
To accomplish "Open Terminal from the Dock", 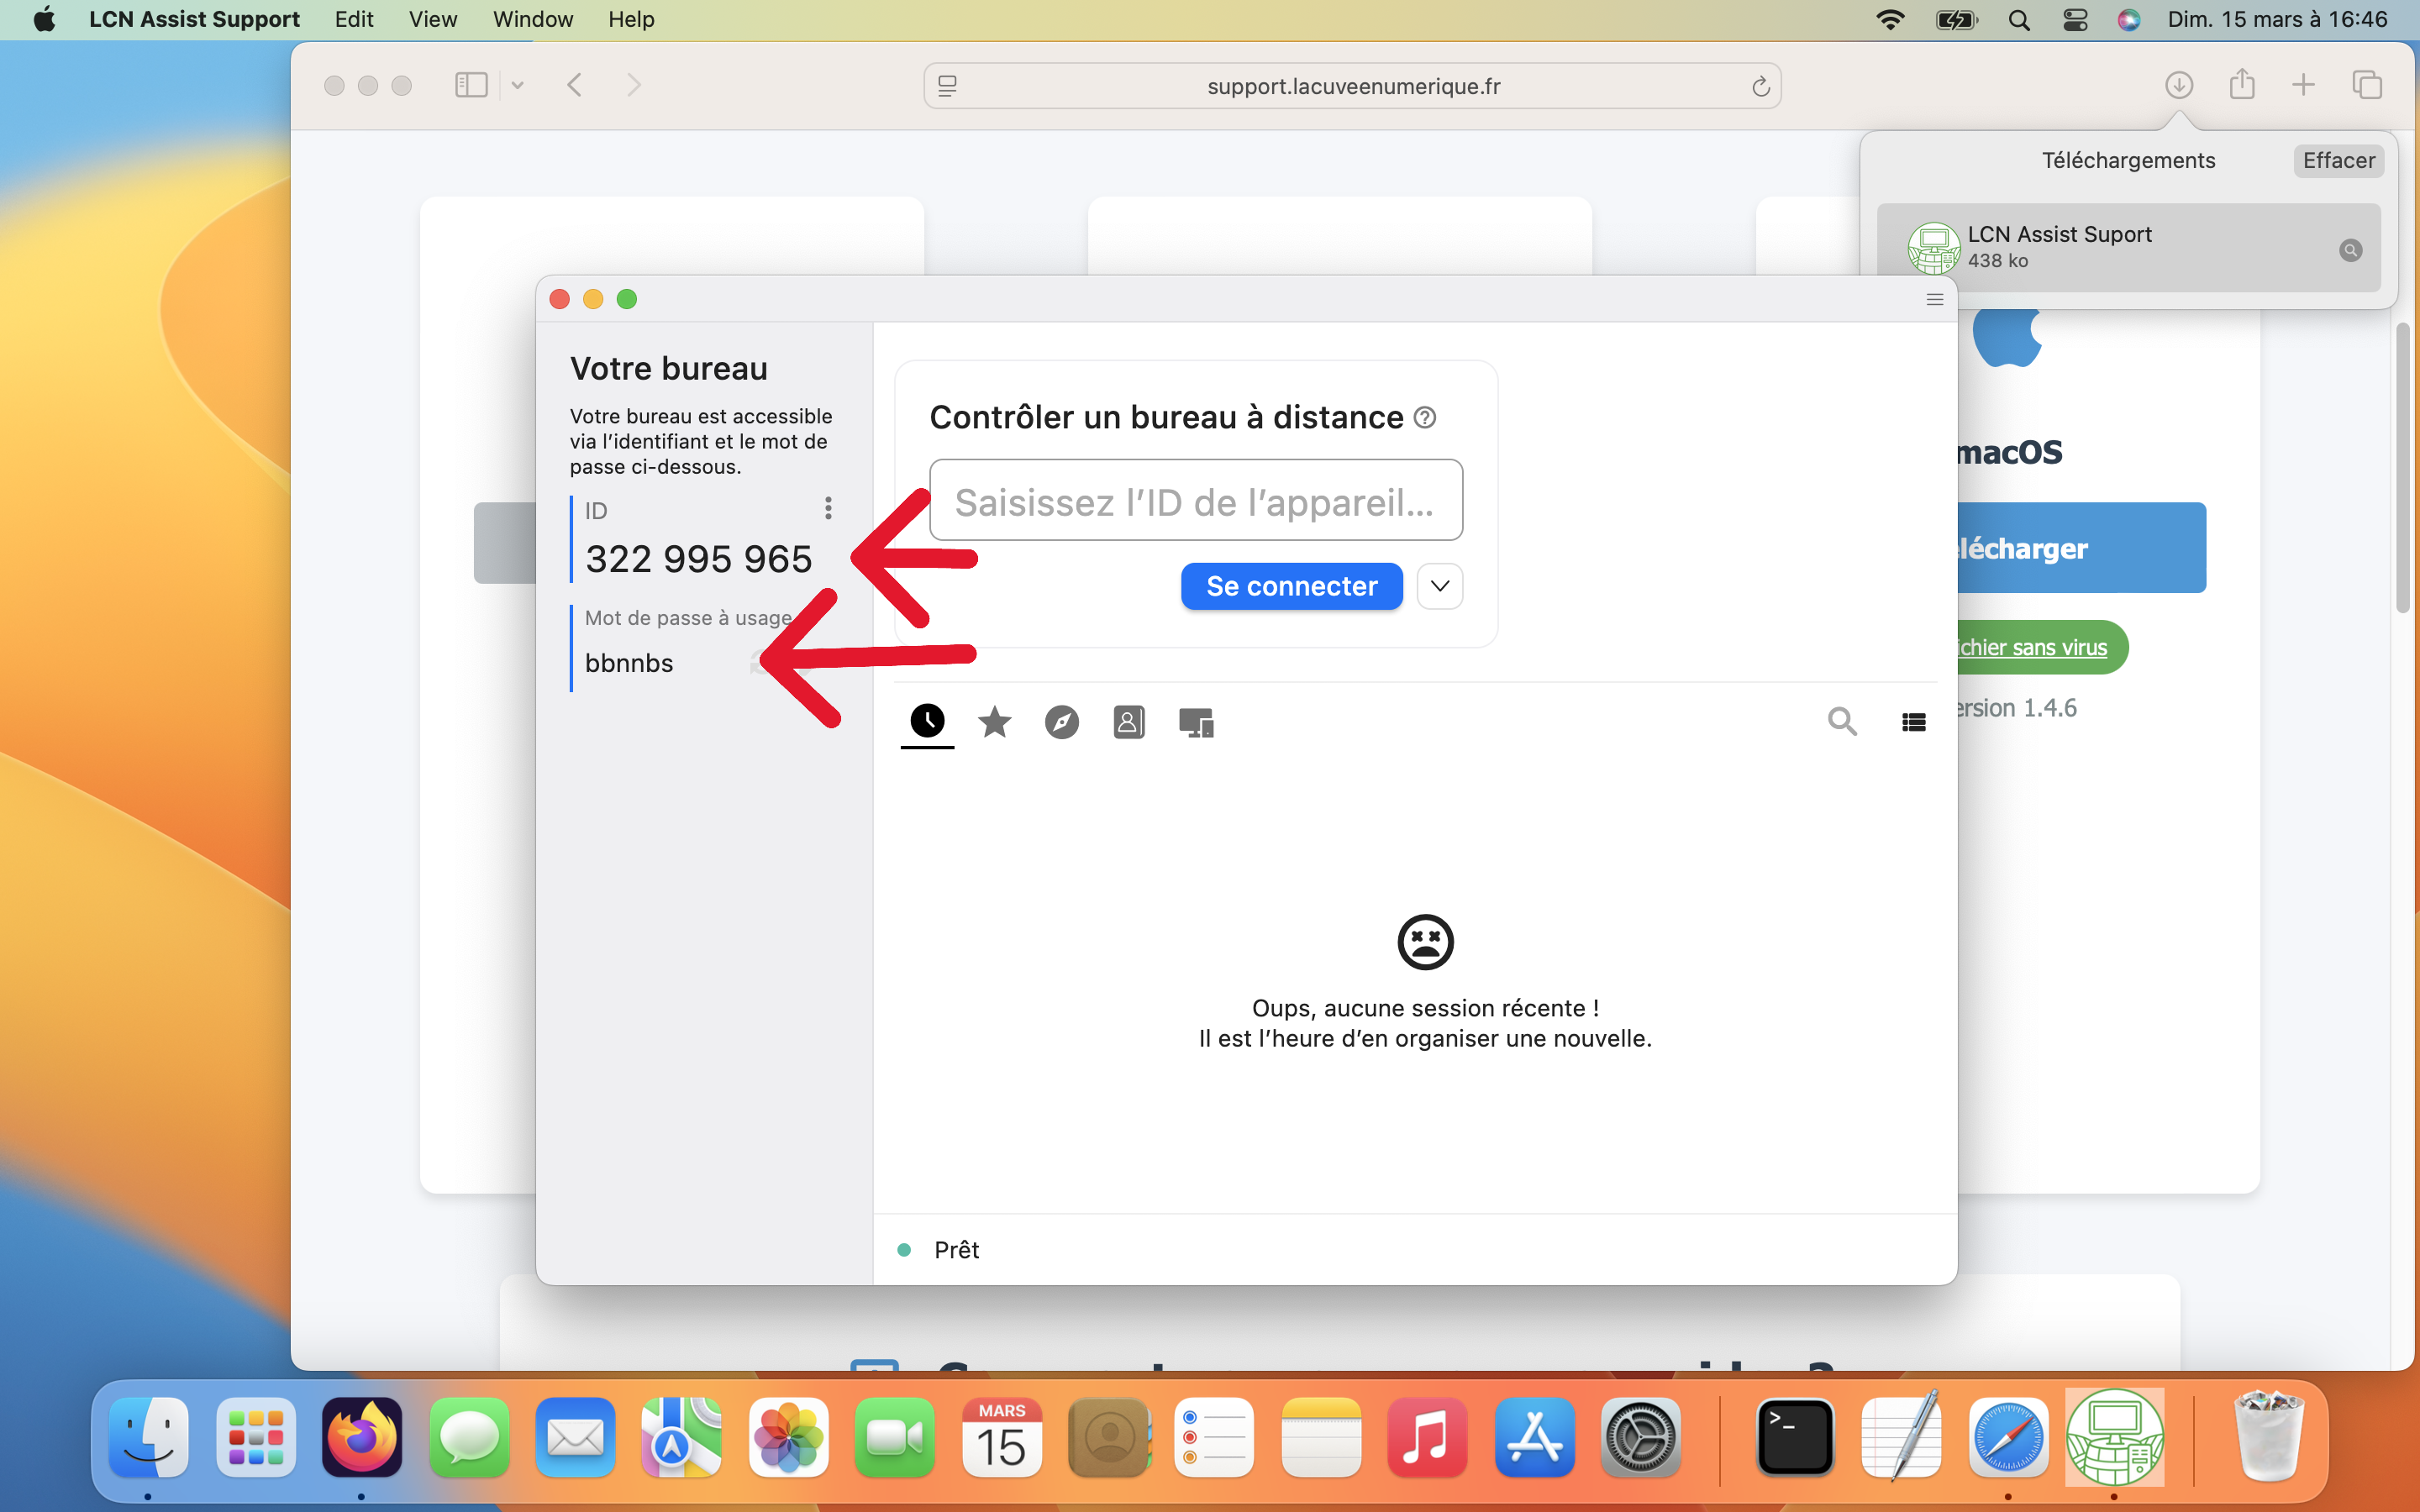I will 1795,1438.
